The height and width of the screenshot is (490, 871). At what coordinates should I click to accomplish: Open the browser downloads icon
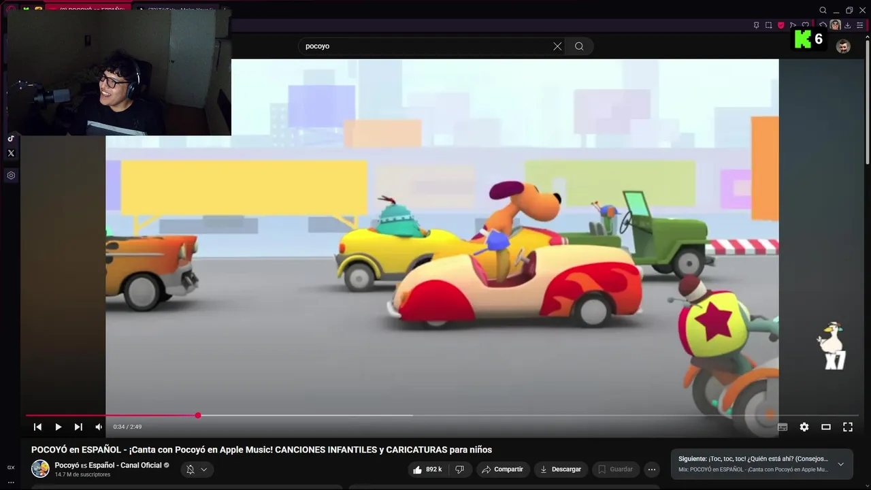pos(847,25)
